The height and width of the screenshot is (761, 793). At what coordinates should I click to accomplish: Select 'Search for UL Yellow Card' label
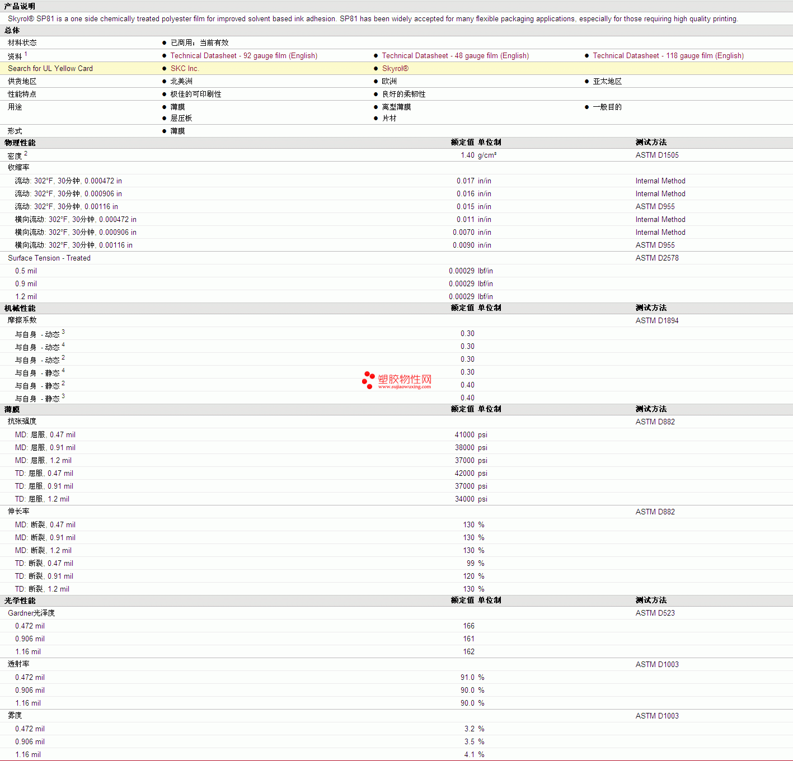coord(50,68)
